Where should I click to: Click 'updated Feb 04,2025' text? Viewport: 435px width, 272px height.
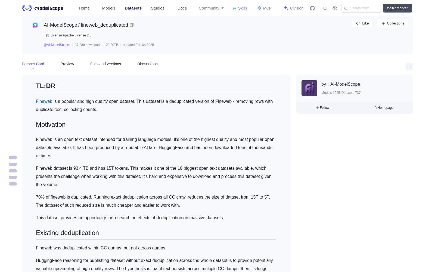pyautogui.click(x=138, y=45)
